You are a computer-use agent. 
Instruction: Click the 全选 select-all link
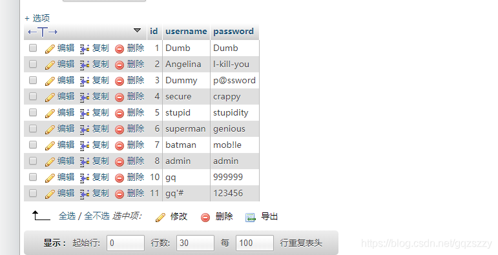click(x=67, y=216)
